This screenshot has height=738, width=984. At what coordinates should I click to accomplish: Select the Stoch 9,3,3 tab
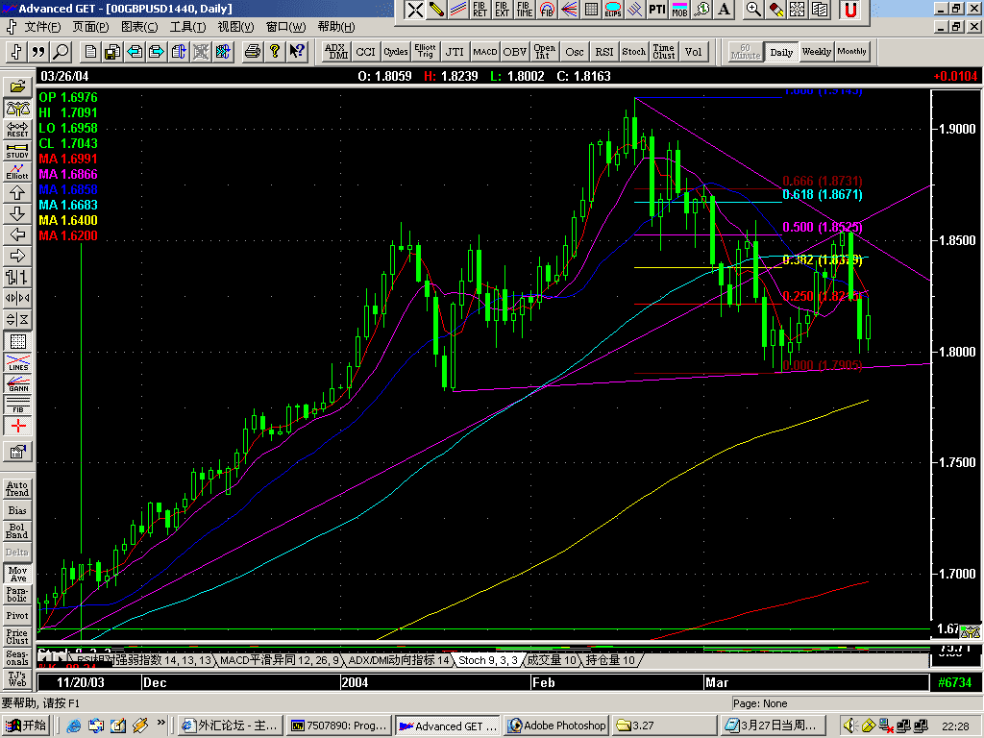click(x=488, y=660)
